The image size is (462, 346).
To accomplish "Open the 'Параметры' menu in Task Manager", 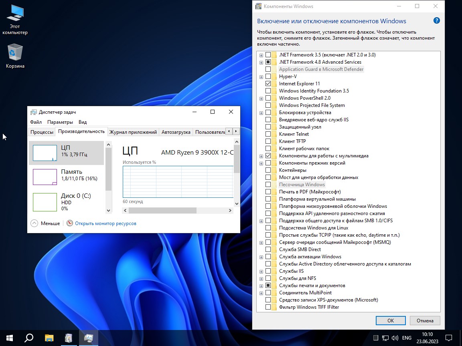I will [60, 122].
